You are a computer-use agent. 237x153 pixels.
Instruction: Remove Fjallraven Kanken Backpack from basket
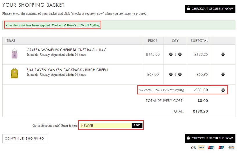(223, 74)
